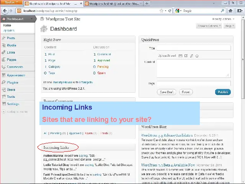
Task: Open the Updates submenu item
Action: (x=9, y=31)
